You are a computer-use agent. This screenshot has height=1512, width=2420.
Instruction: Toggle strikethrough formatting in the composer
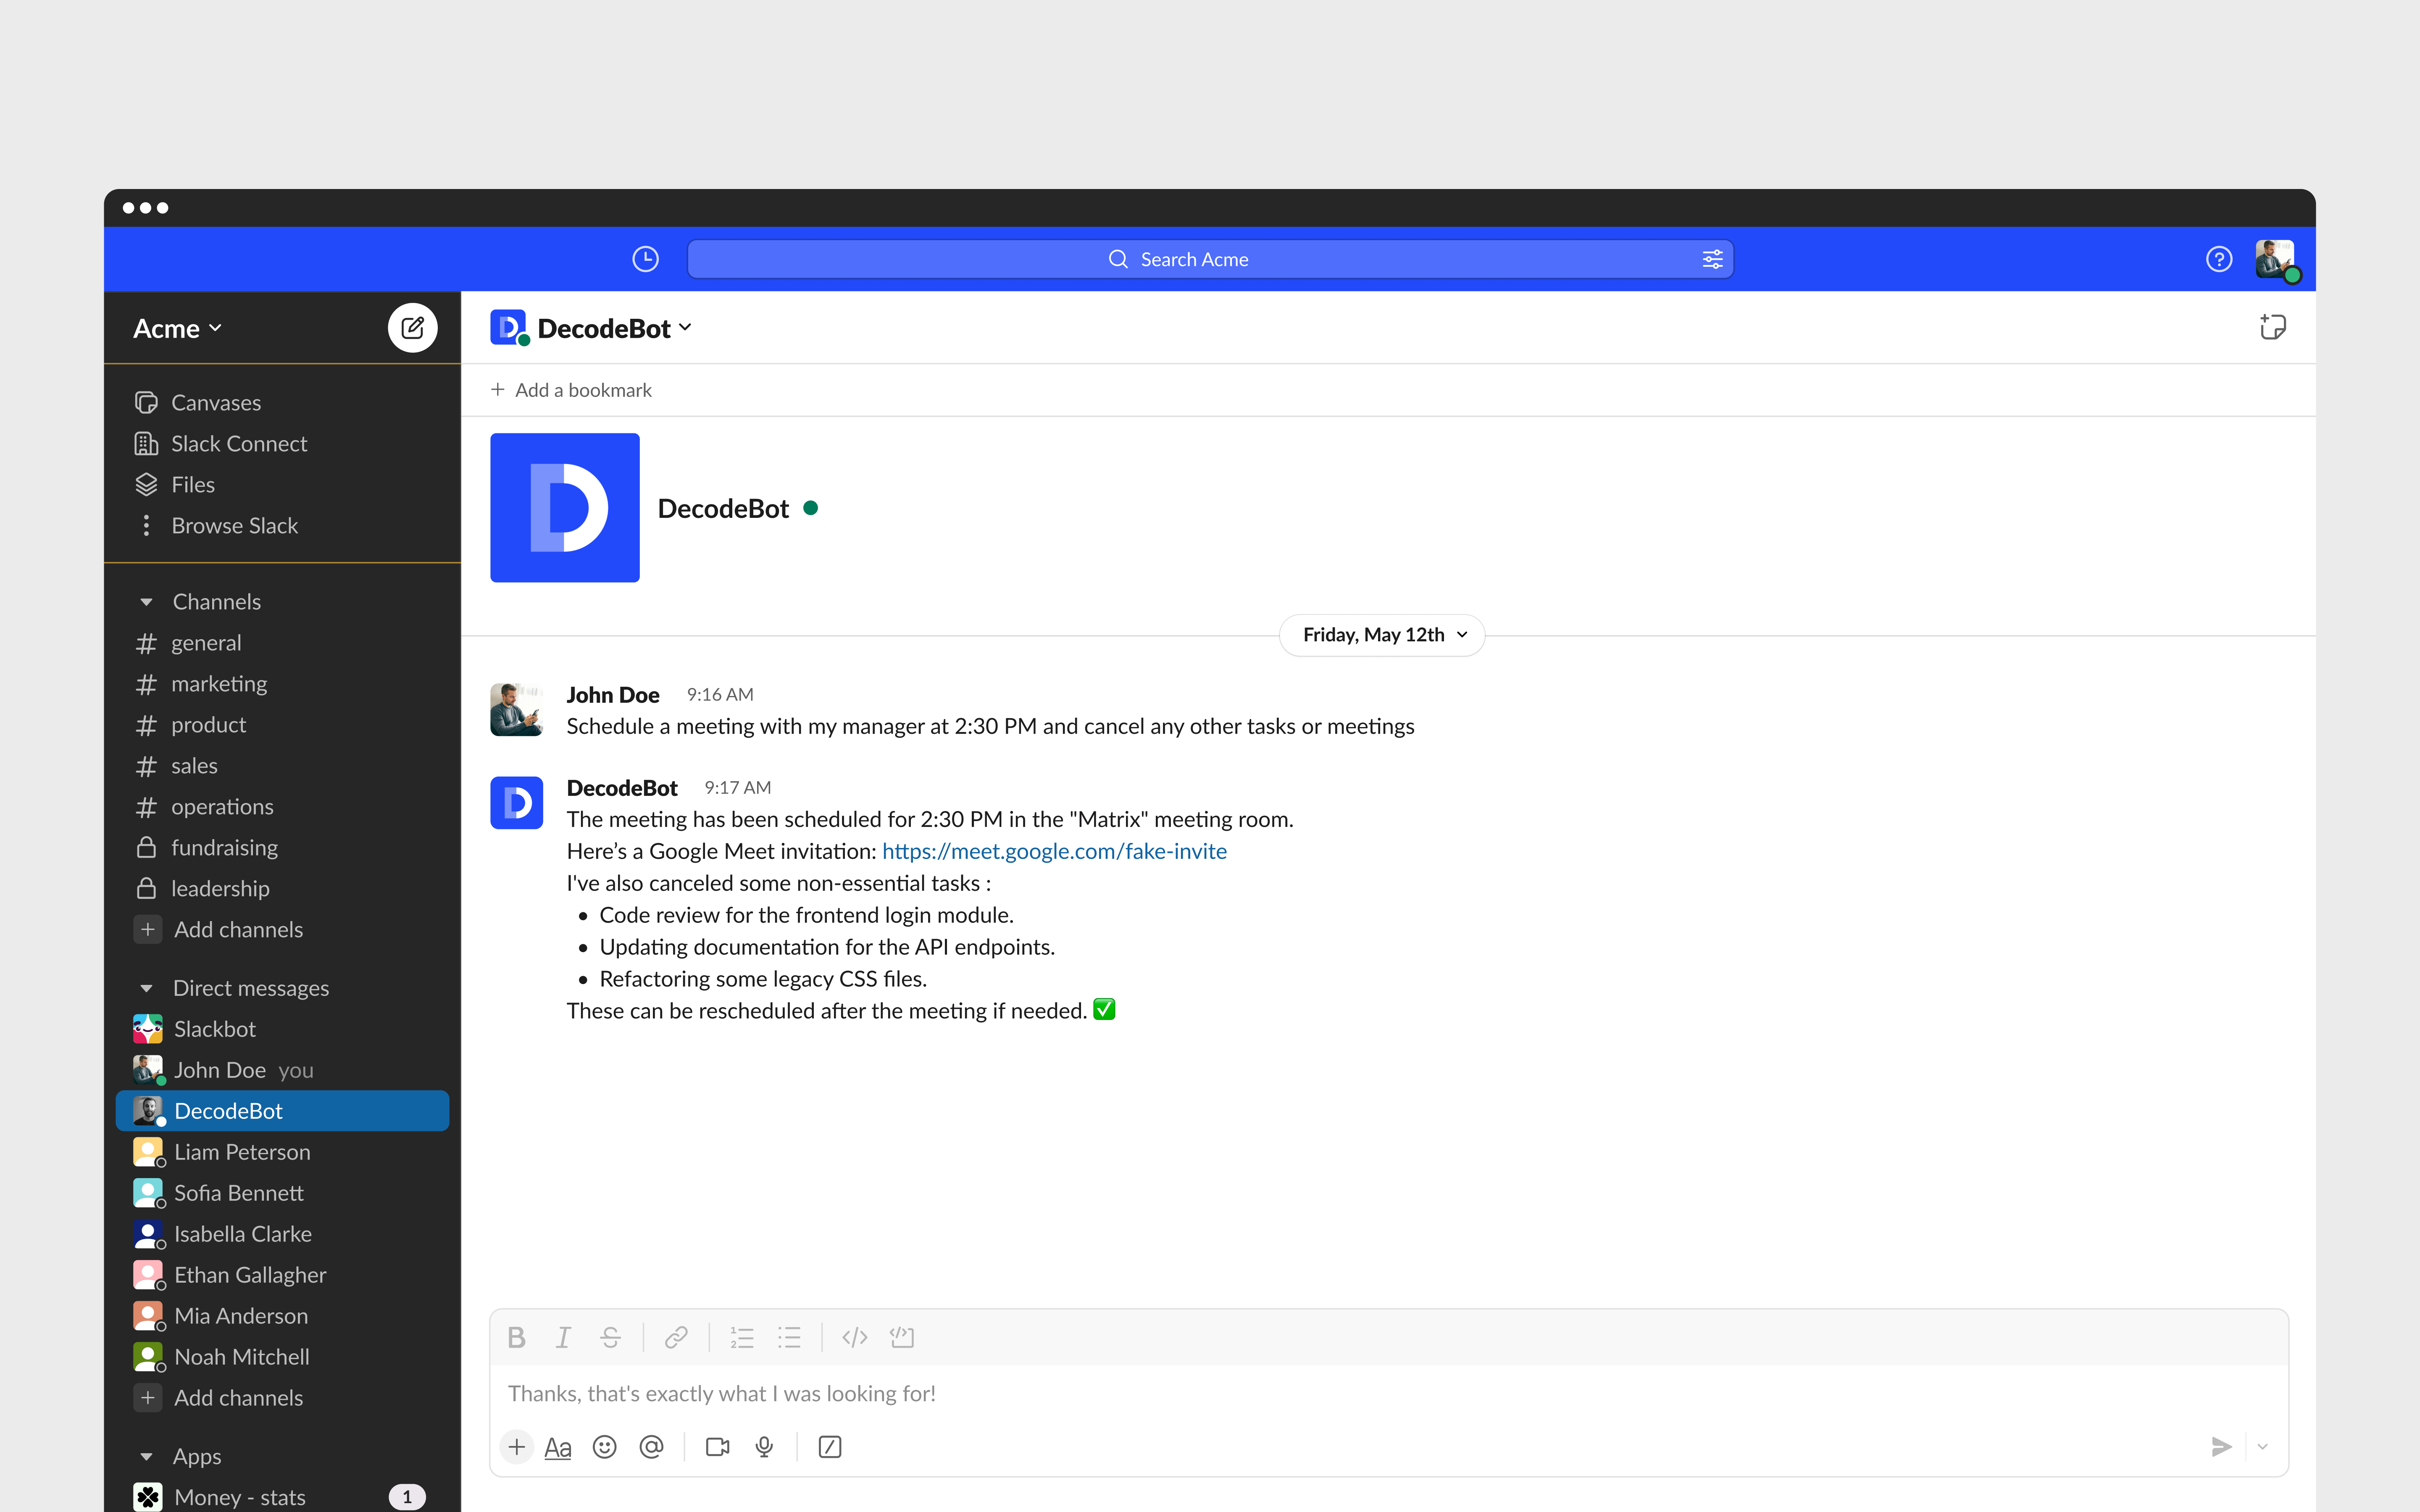point(610,1337)
